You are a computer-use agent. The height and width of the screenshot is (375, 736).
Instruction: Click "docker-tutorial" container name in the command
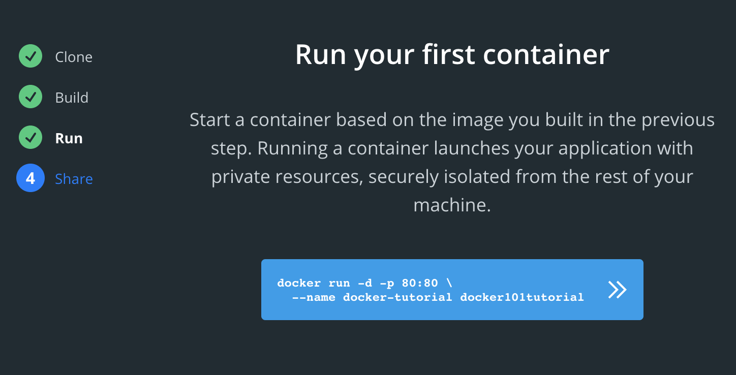(397, 297)
